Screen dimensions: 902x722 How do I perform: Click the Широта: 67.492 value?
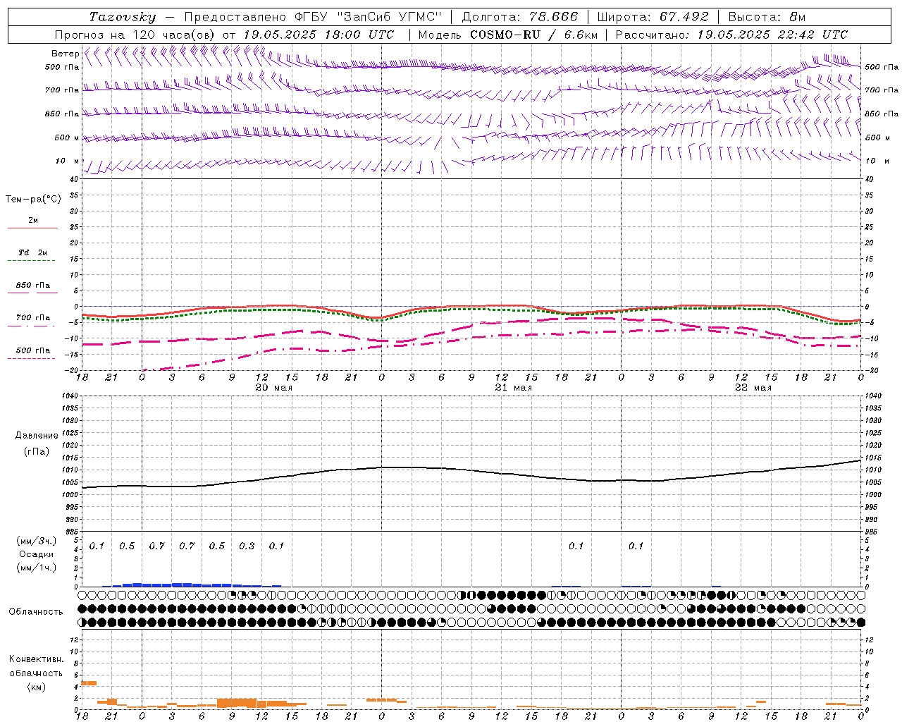coord(653,17)
